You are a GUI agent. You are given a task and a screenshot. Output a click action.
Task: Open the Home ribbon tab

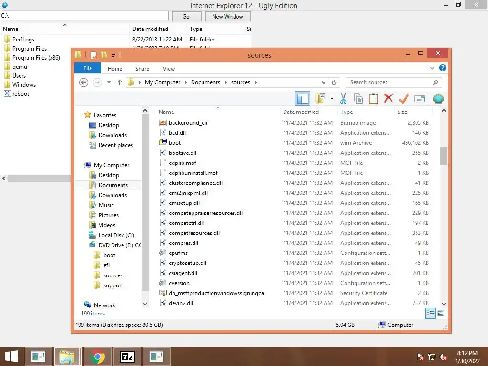click(x=115, y=69)
